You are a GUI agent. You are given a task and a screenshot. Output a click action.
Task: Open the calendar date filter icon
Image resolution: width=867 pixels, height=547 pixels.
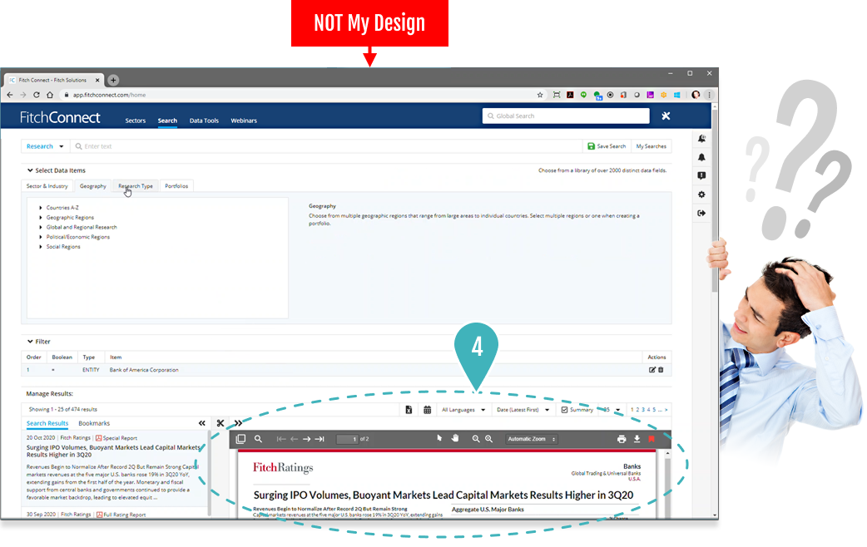click(x=428, y=410)
